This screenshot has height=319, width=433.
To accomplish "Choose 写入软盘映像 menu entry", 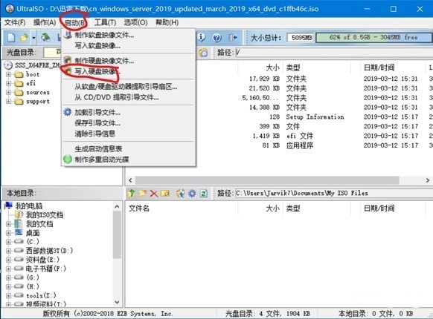I will pos(129,45).
